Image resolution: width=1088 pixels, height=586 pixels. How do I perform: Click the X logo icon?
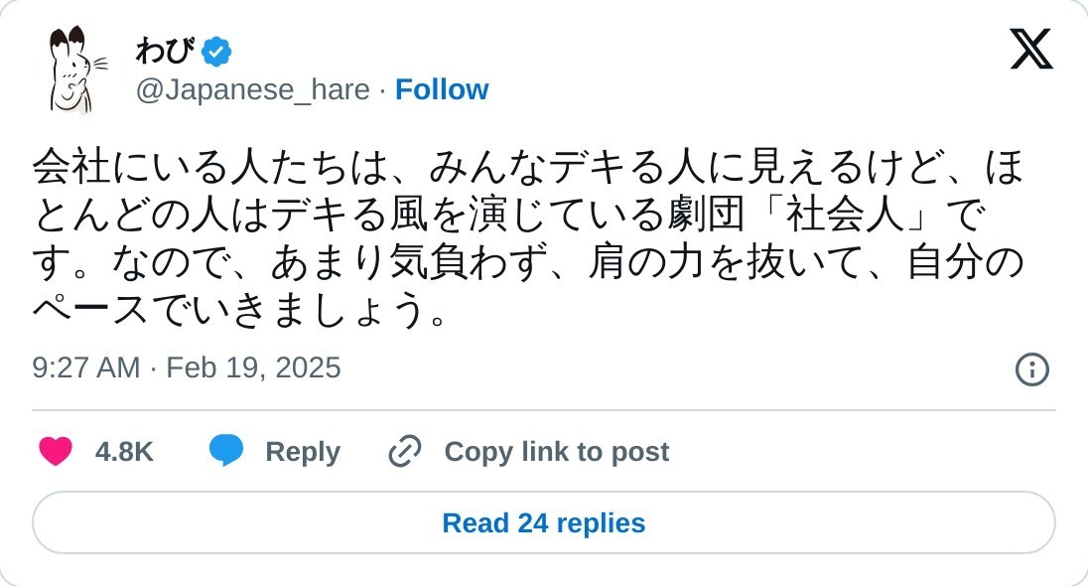(1031, 49)
